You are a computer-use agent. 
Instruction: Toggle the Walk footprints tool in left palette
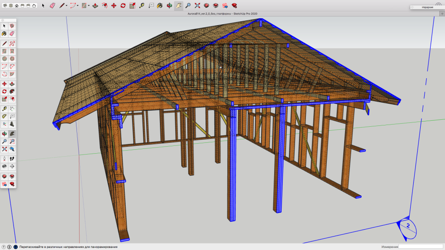coord(12,159)
